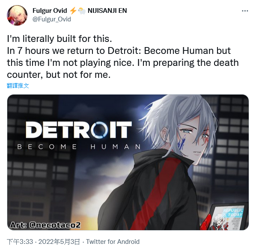Screen dimensions: 256x252
Task: Click the BECOME HUMAN subtitle in image
Action: coord(79,147)
